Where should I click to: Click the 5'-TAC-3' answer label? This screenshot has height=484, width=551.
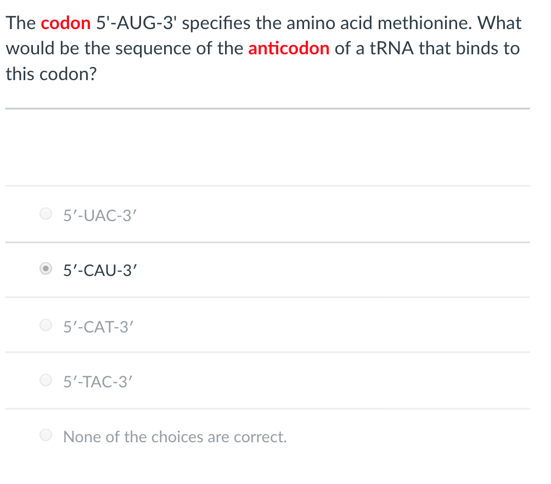(98, 381)
